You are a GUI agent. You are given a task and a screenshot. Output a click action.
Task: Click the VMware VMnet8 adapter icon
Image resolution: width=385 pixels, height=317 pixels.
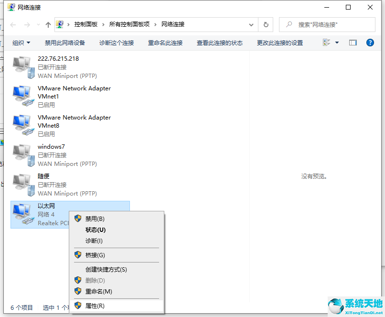22,124
